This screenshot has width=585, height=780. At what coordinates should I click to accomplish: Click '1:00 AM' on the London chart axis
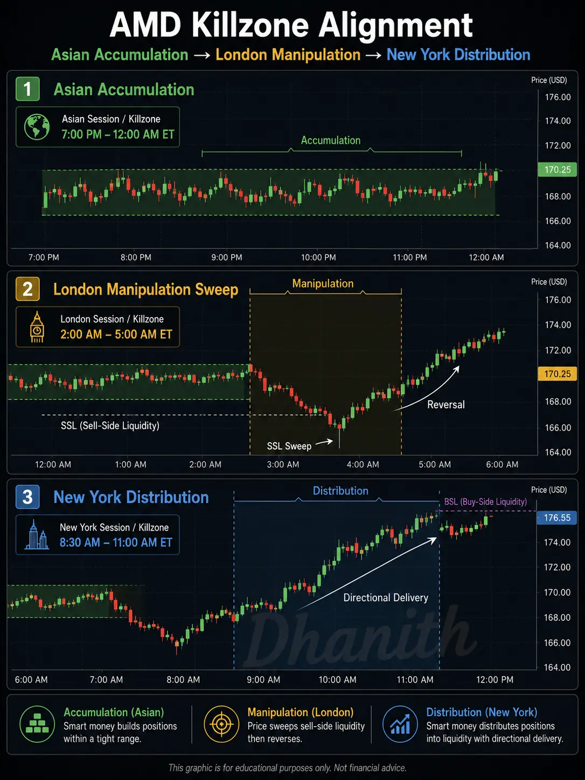(130, 464)
